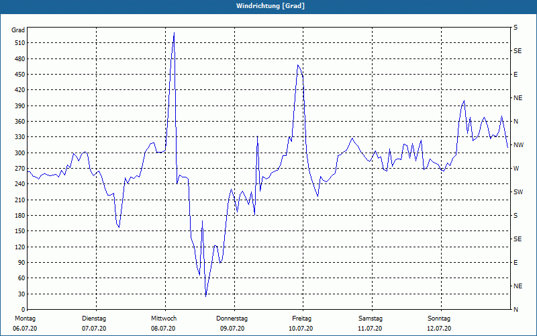Click the "Freitag" day label
This screenshot has width=537, height=336.
click(x=301, y=319)
